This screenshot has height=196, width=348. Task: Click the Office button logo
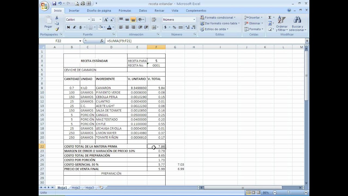tap(44, 6)
